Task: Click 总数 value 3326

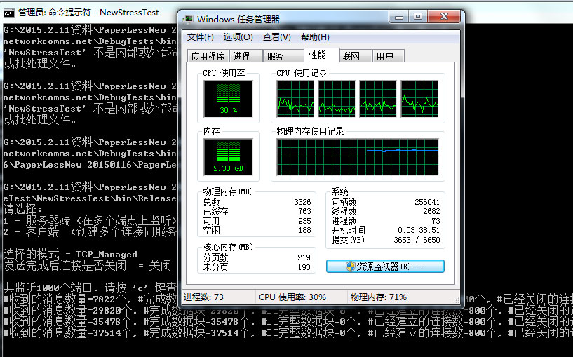Action: 302,202
